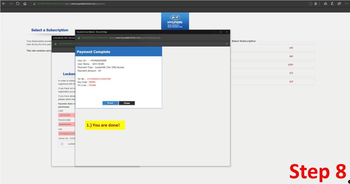Select the $60 subscription row
Image resolution: width=350 pixels, height=184 pixels.
(x=273, y=56)
